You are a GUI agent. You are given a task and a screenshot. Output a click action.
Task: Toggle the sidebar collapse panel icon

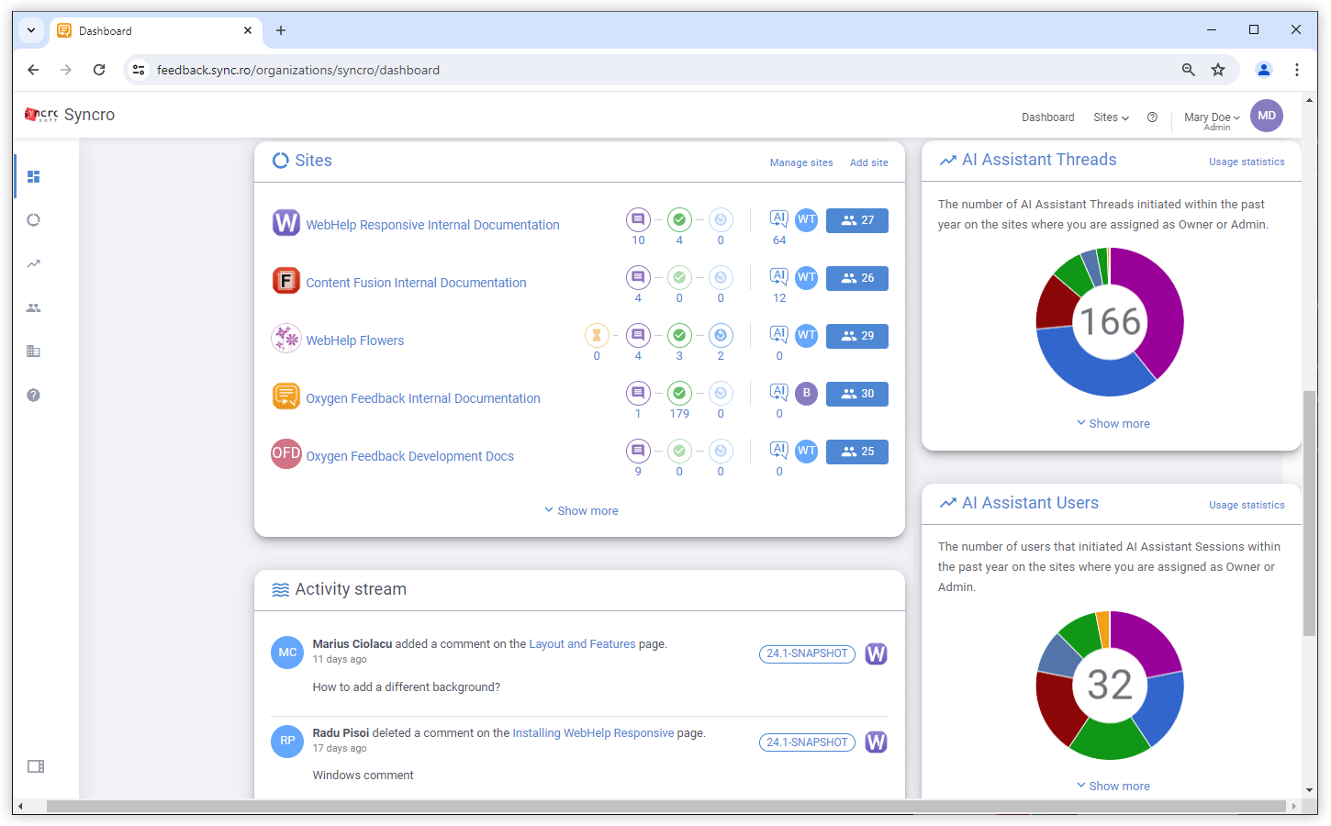(36, 766)
